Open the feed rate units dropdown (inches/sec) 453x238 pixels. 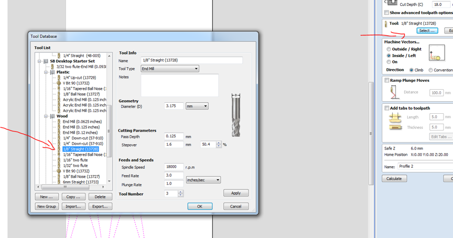click(x=203, y=180)
